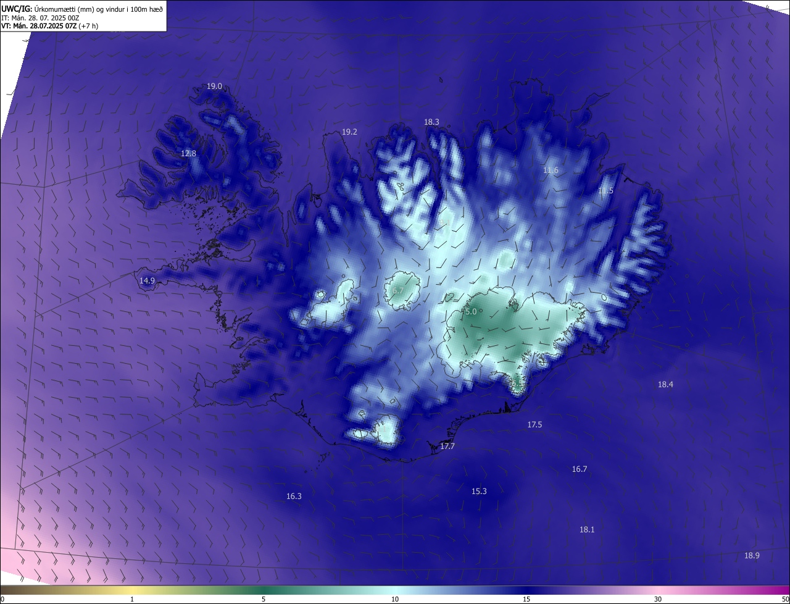
Task: Click the colour scale tick labelled 10
Action: [x=395, y=600]
